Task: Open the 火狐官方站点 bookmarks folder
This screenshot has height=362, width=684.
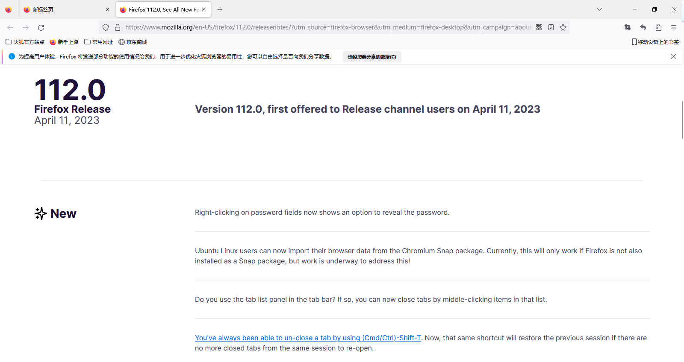Action: [25, 42]
